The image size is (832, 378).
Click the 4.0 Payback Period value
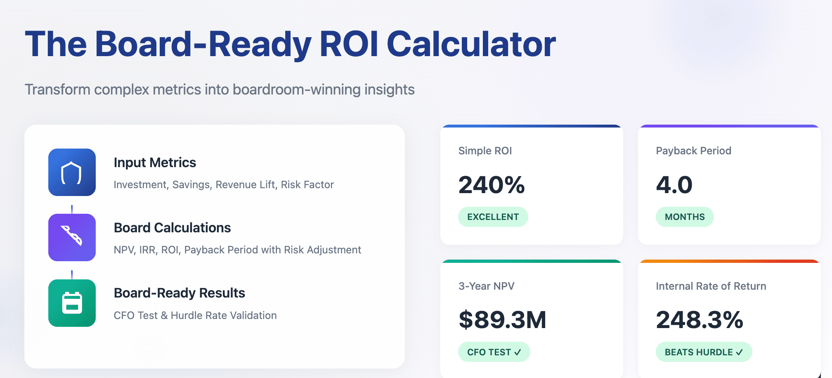pos(674,184)
